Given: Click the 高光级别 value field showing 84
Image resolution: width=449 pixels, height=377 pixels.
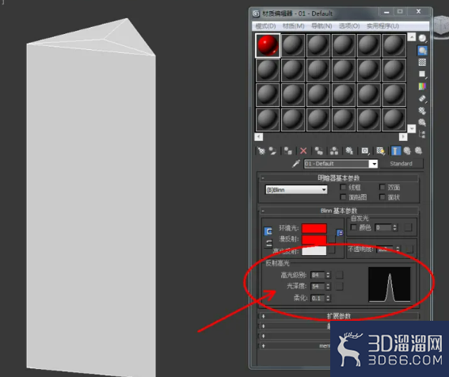Looking at the screenshot, I should (x=318, y=275).
